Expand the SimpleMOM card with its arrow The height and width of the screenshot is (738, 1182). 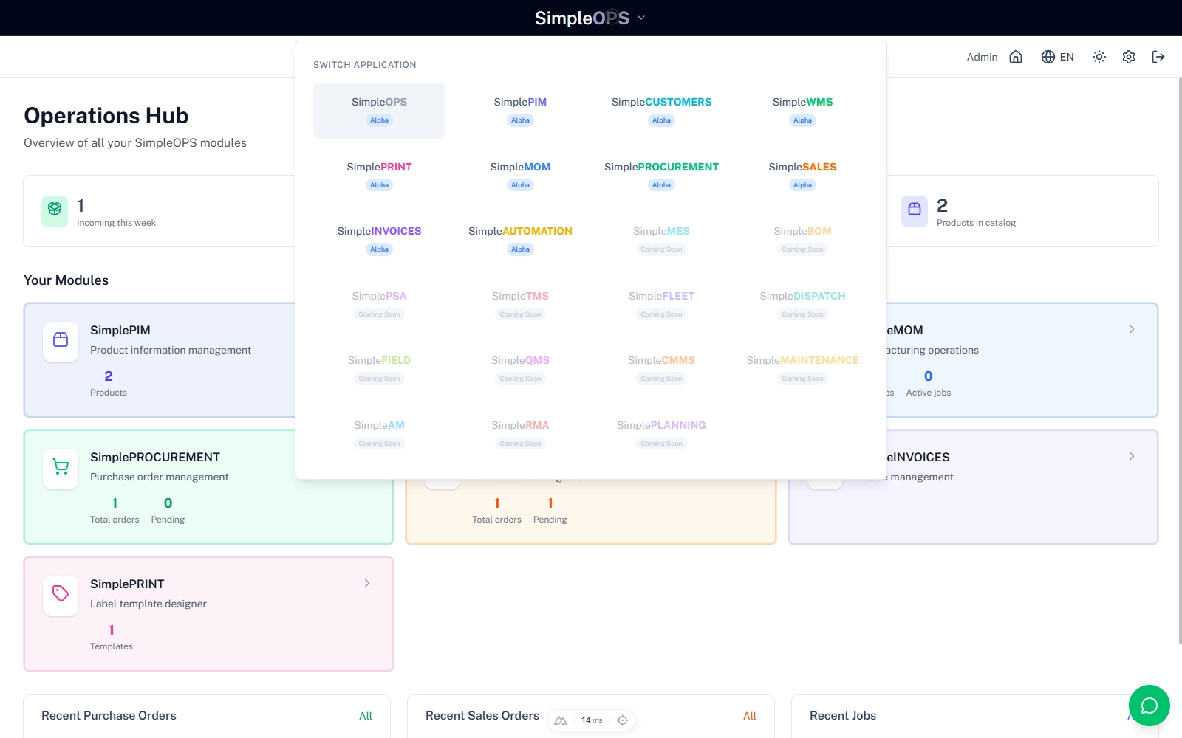pos(1132,329)
